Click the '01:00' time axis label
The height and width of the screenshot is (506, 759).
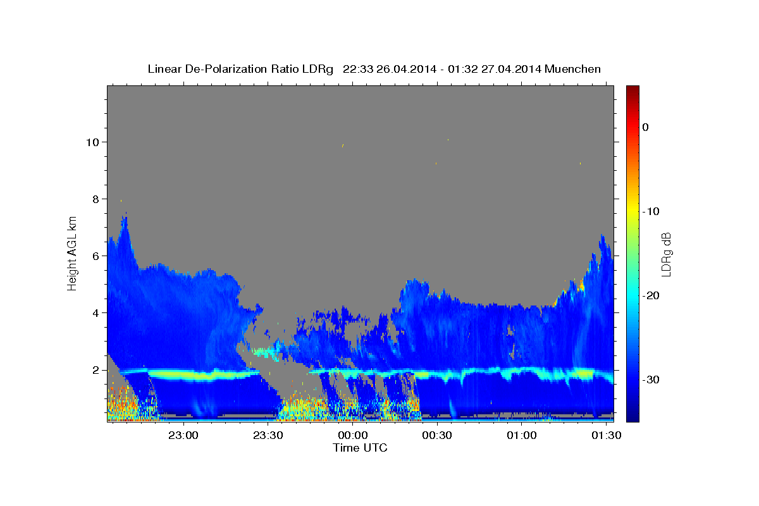point(521,436)
